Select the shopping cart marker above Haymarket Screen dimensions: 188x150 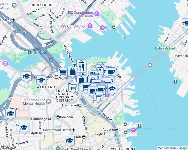click(x=98, y=96)
